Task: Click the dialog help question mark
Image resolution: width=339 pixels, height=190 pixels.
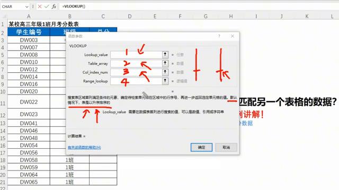Action: 219,36
